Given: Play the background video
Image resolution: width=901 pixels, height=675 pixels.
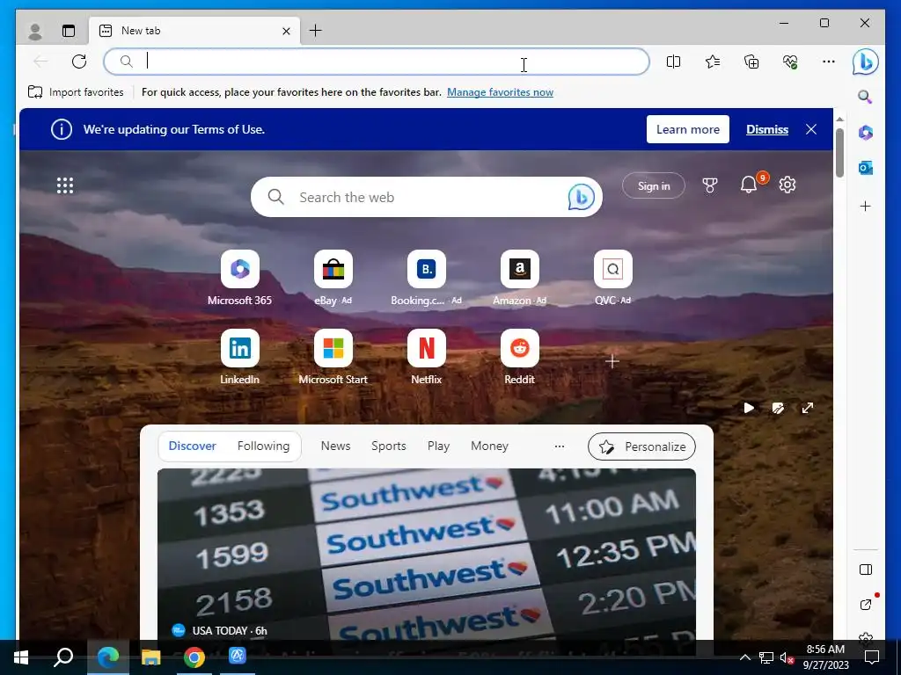Looking at the screenshot, I should coord(749,408).
